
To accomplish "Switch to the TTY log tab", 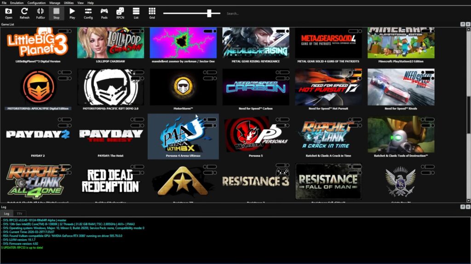I will [19, 214].
